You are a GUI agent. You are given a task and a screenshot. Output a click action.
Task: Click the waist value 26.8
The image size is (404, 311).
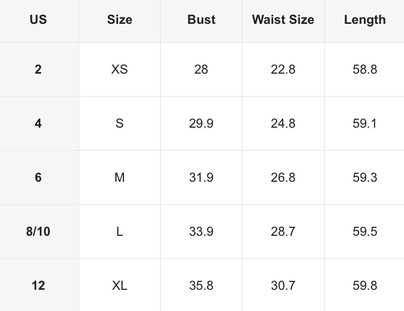(283, 177)
